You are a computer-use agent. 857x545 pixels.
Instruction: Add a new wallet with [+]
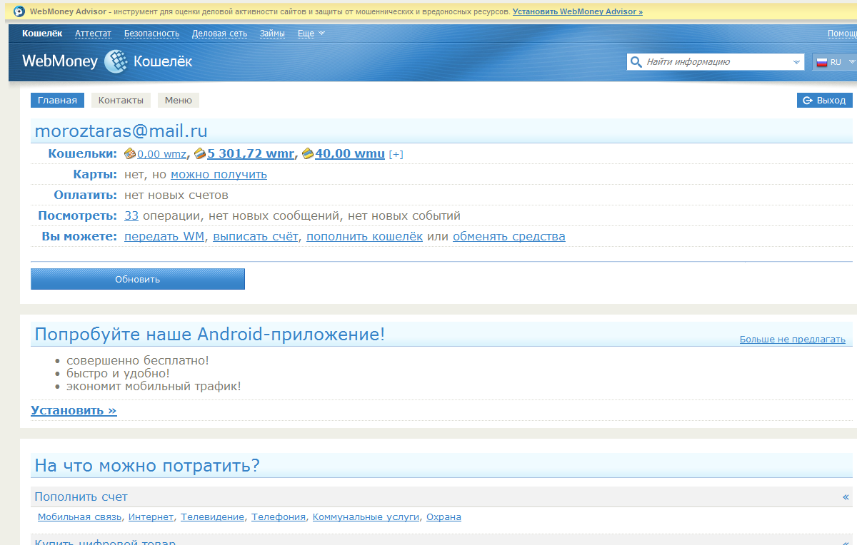(396, 154)
